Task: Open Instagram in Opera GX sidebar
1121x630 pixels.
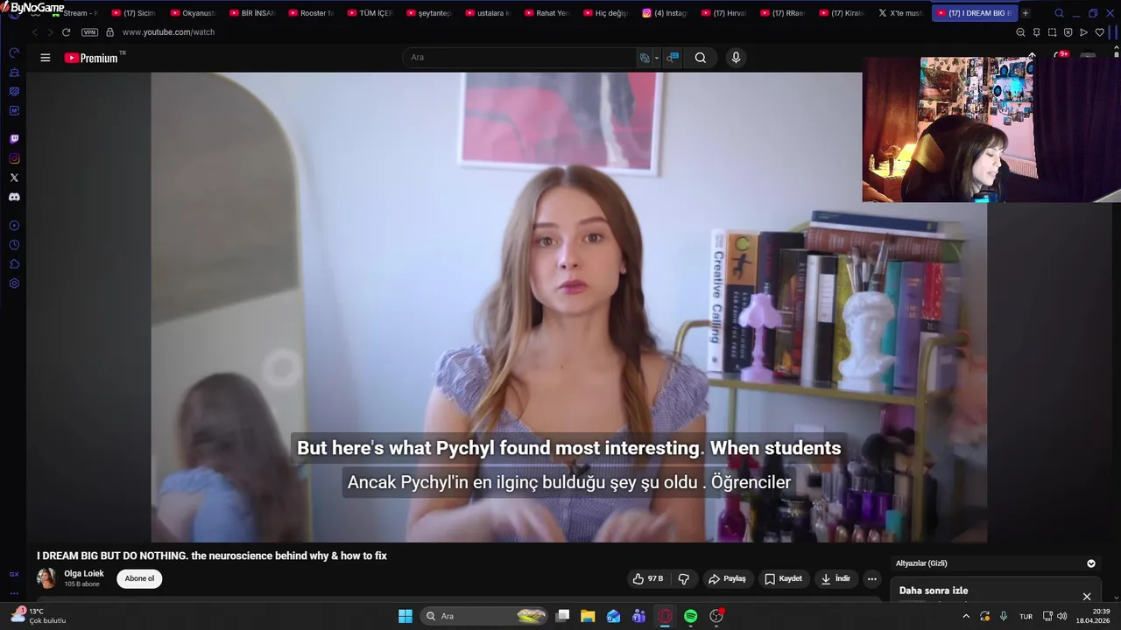Action: click(14, 158)
